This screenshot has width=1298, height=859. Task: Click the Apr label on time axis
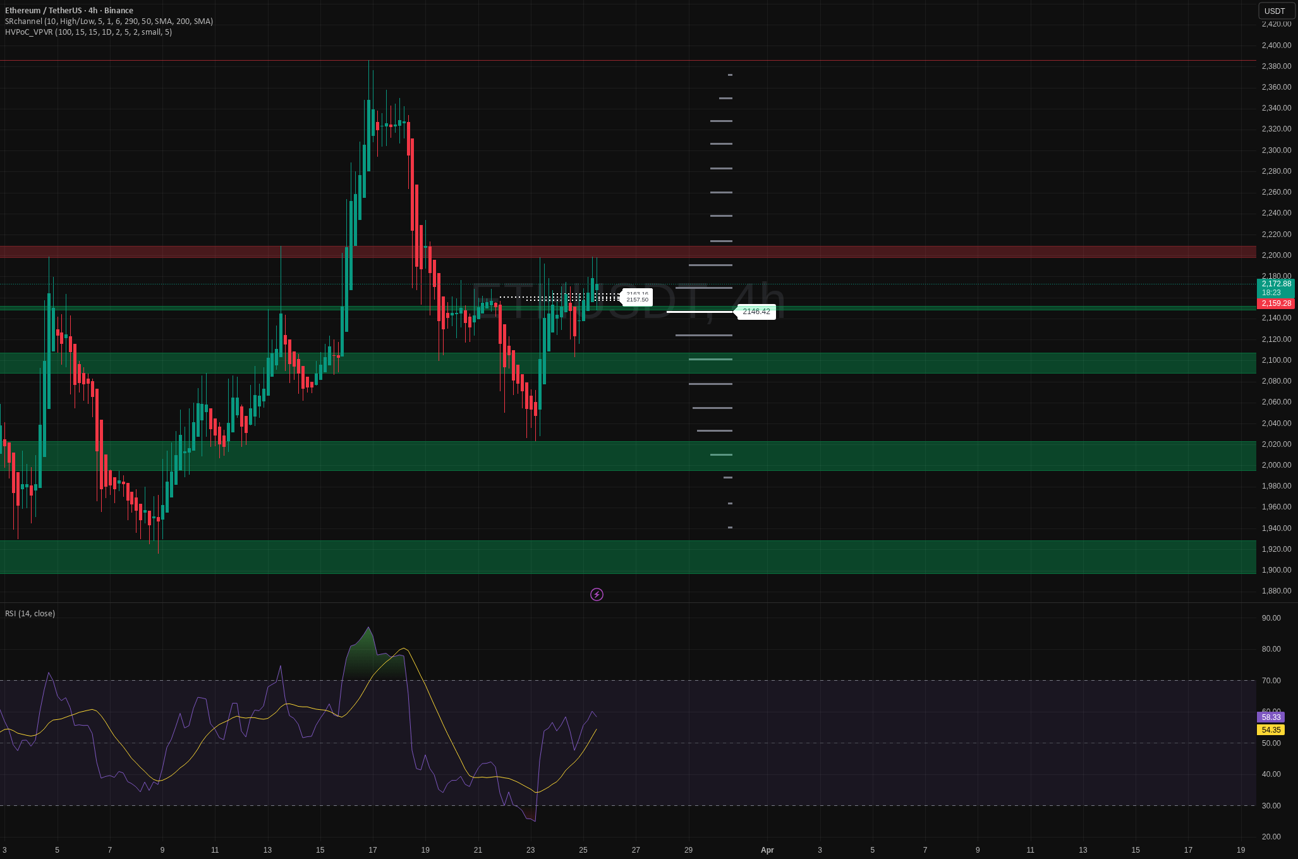coord(767,850)
